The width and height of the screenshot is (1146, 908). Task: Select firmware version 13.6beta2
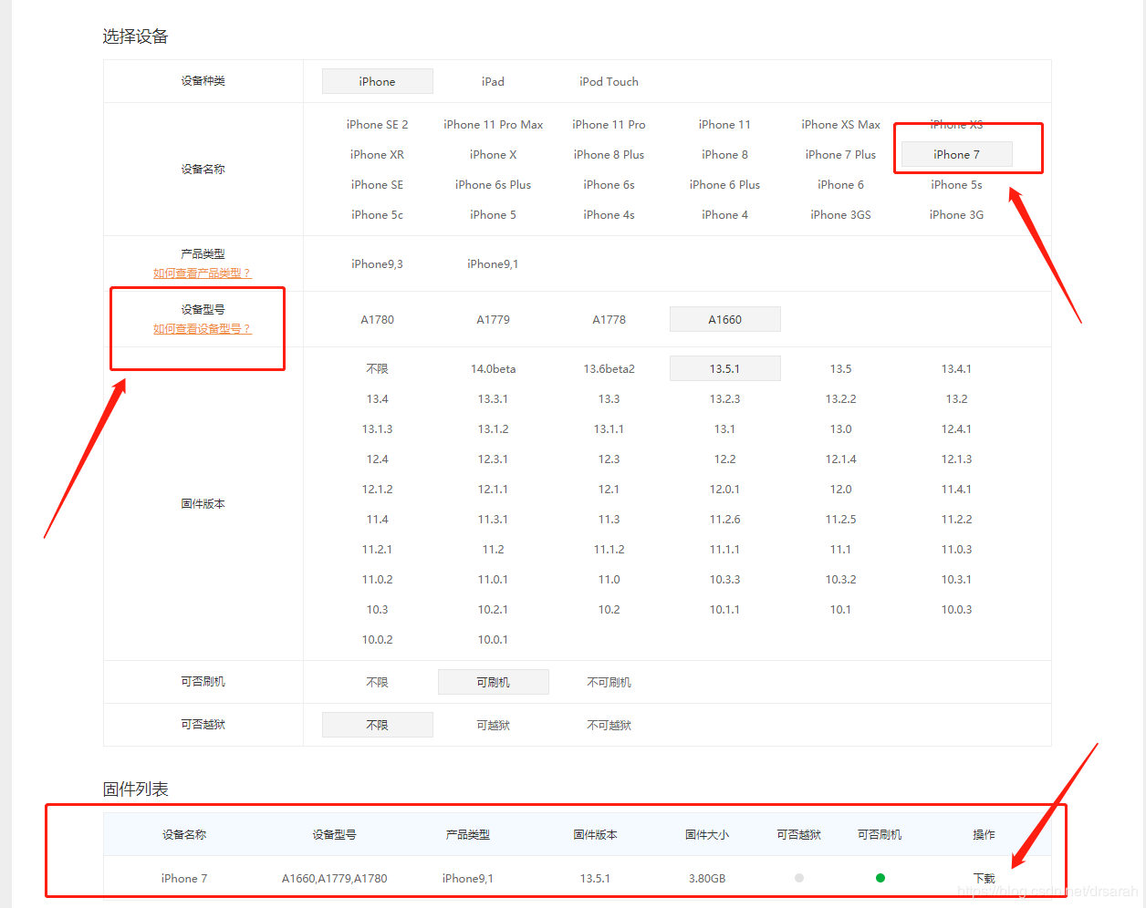[609, 369]
